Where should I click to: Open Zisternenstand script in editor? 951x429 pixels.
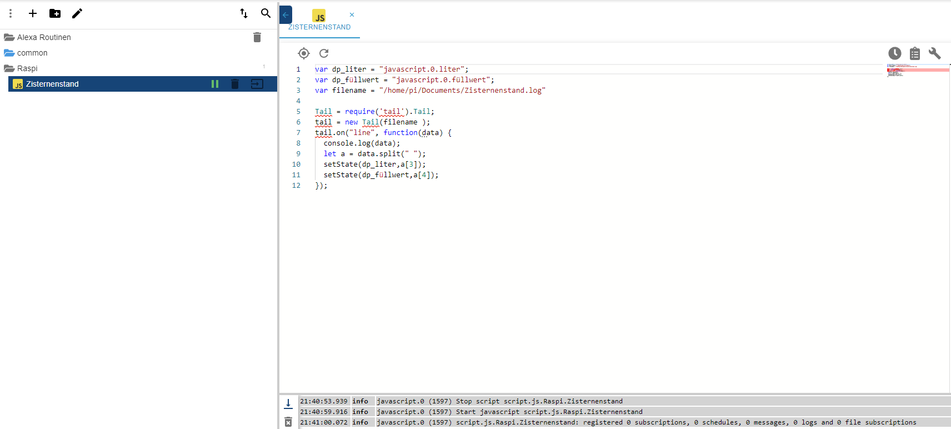[257, 84]
